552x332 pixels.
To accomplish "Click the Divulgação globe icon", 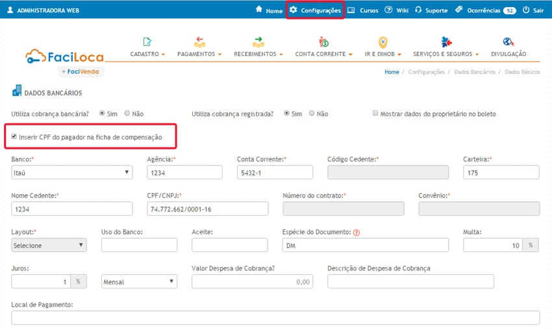I will click(508, 42).
